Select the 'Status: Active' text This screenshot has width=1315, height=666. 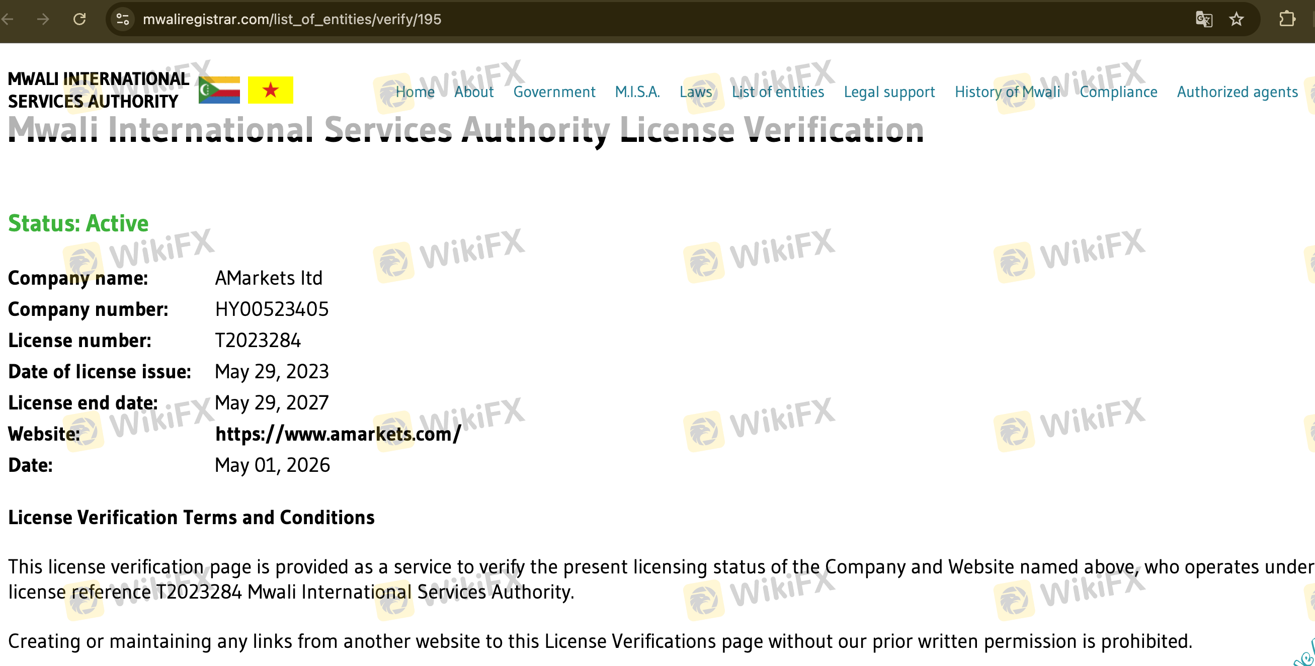pos(78,223)
